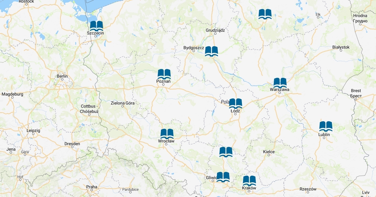376x197 pixels.
Task: Click the Hof town label
Action: pyautogui.click(x=21, y=177)
